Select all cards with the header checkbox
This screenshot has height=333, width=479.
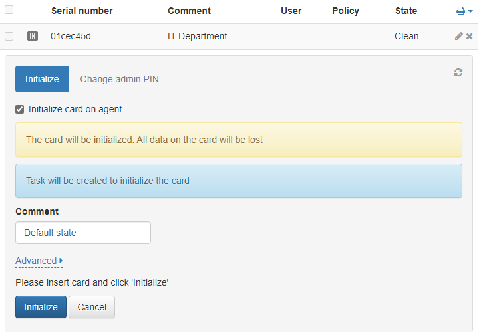pyautogui.click(x=9, y=11)
